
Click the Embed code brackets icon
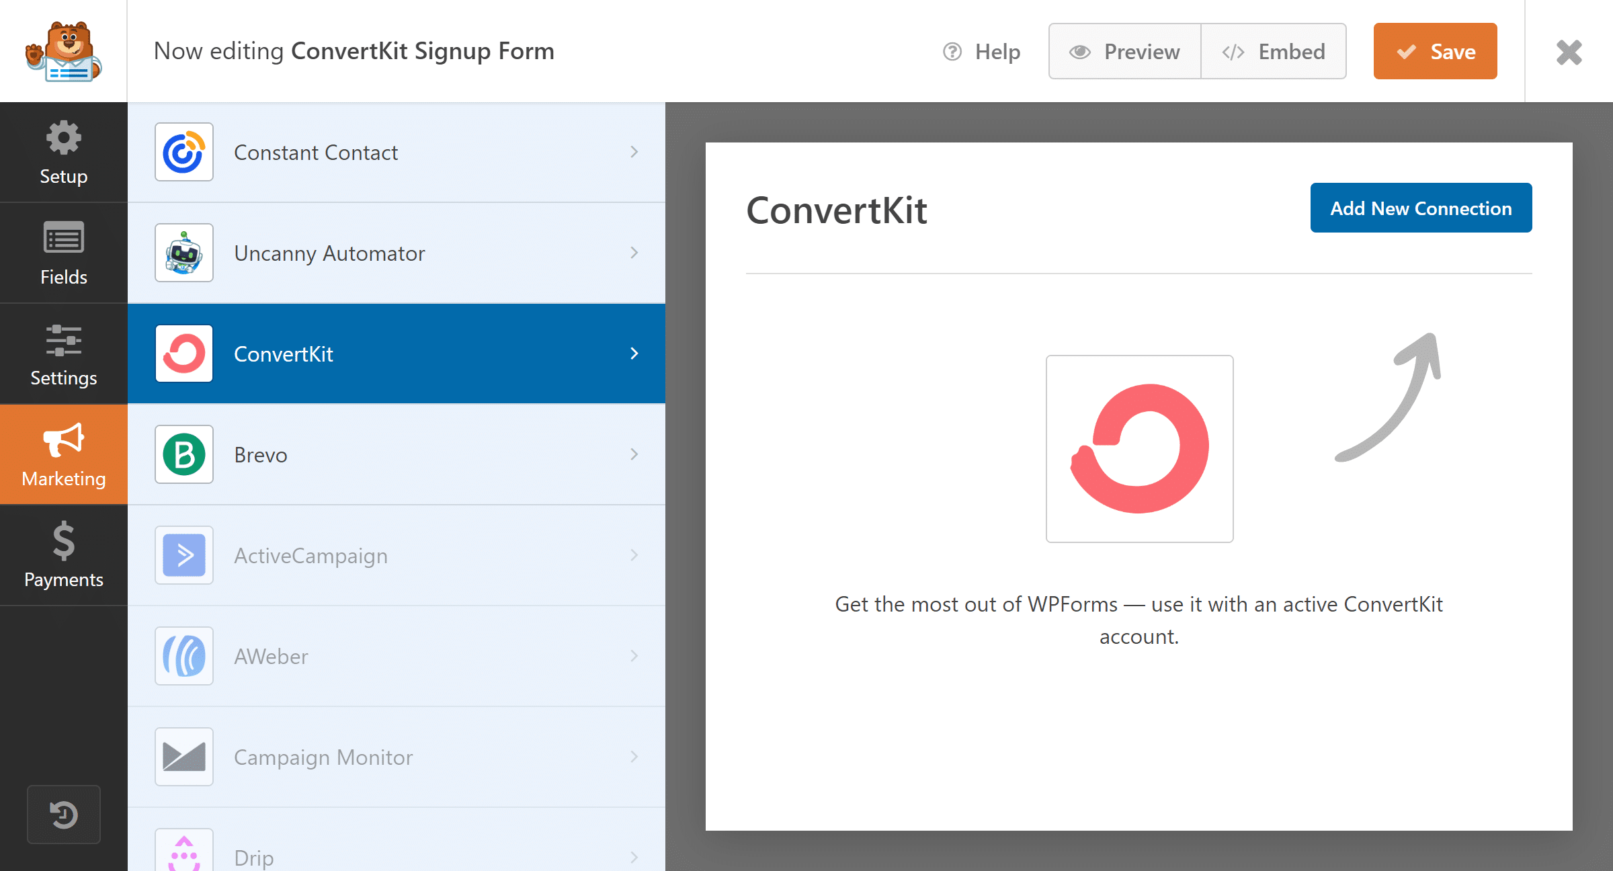pos(1233,52)
